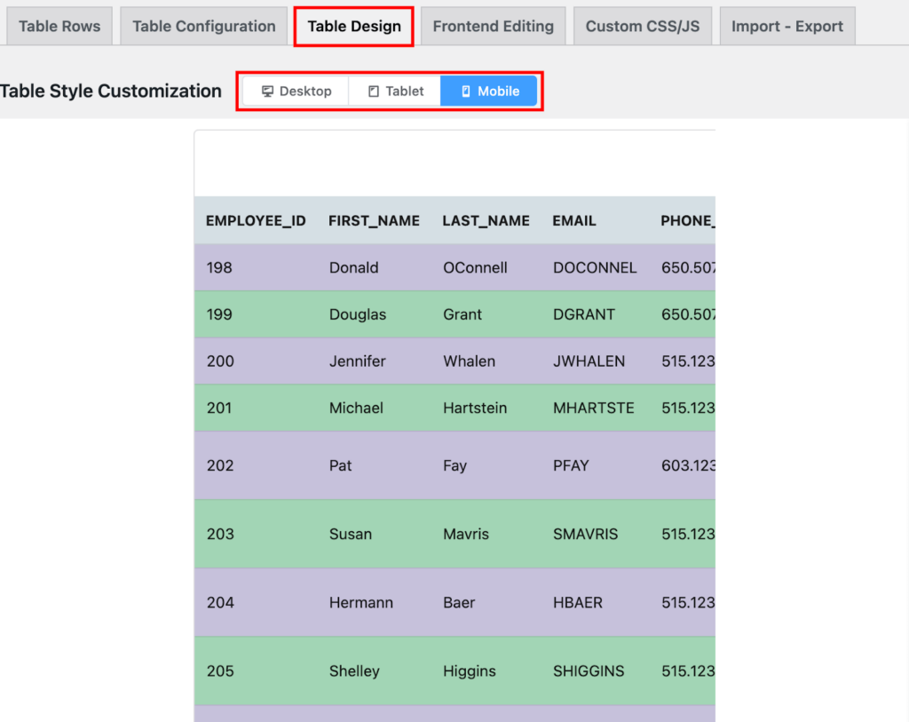Click the last name OConnell
The image size is (909, 722).
475,268
